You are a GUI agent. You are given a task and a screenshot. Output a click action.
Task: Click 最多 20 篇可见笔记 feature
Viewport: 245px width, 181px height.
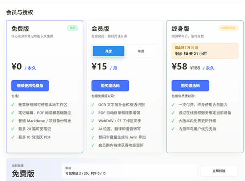tap(34, 129)
